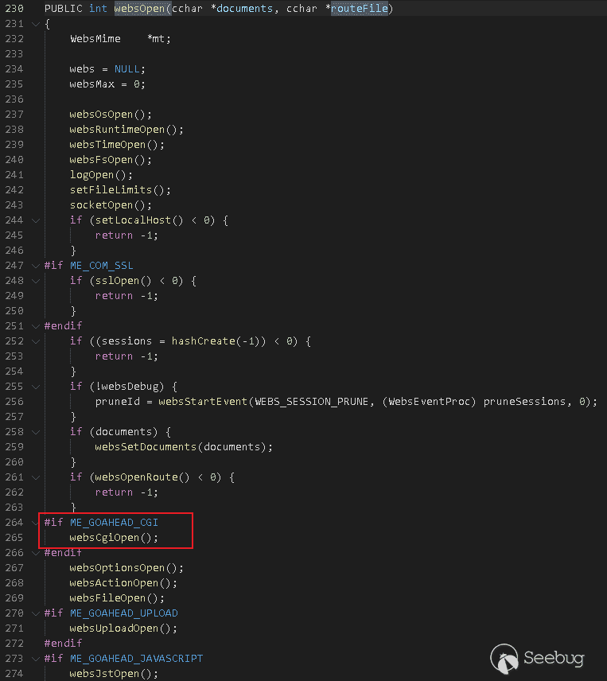Collapse the websDebug if-block at line 255
607x681 pixels.
coord(36,387)
